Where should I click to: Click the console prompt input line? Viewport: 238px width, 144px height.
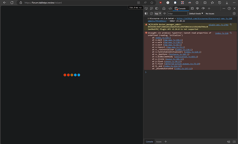(x=191, y=72)
